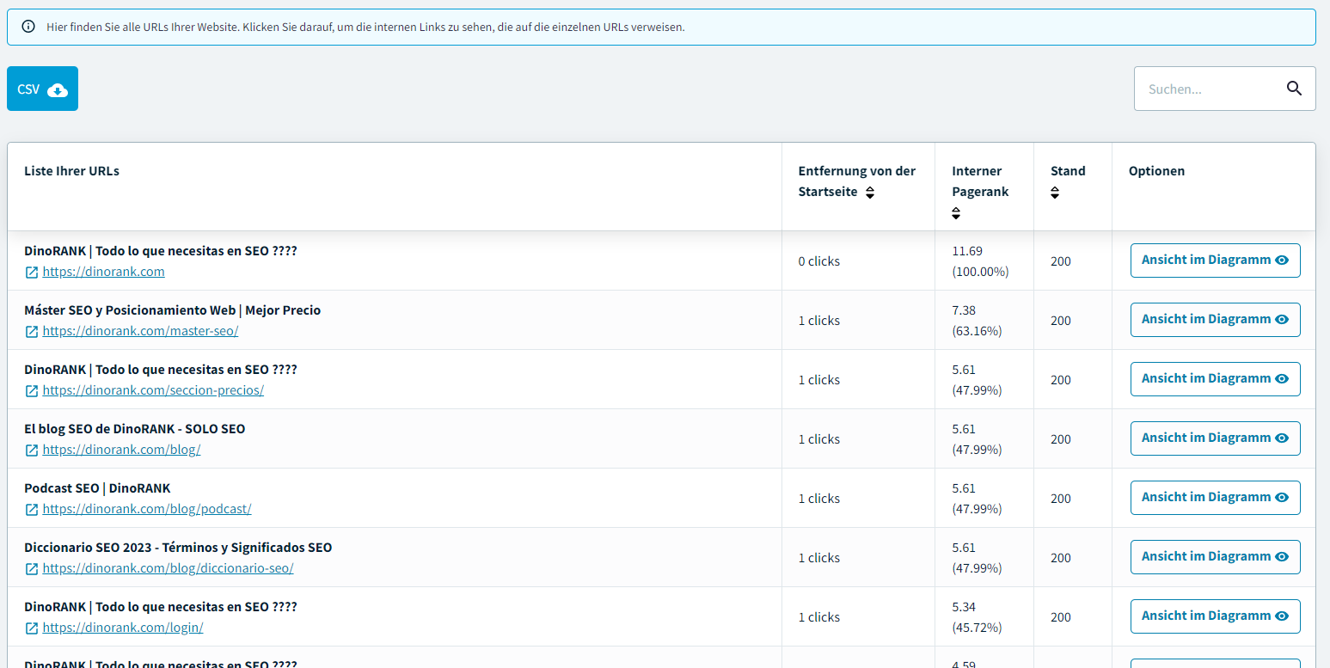Click the CSV download cloud icon
This screenshot has height=668, width=1330.
tap(58, 89)
